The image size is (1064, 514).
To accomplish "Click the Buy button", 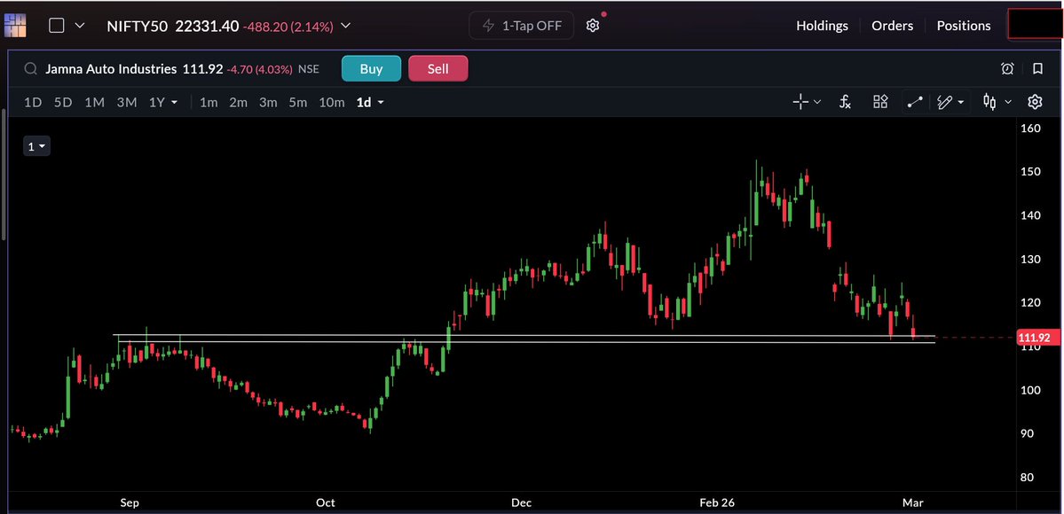I will 371,68.
